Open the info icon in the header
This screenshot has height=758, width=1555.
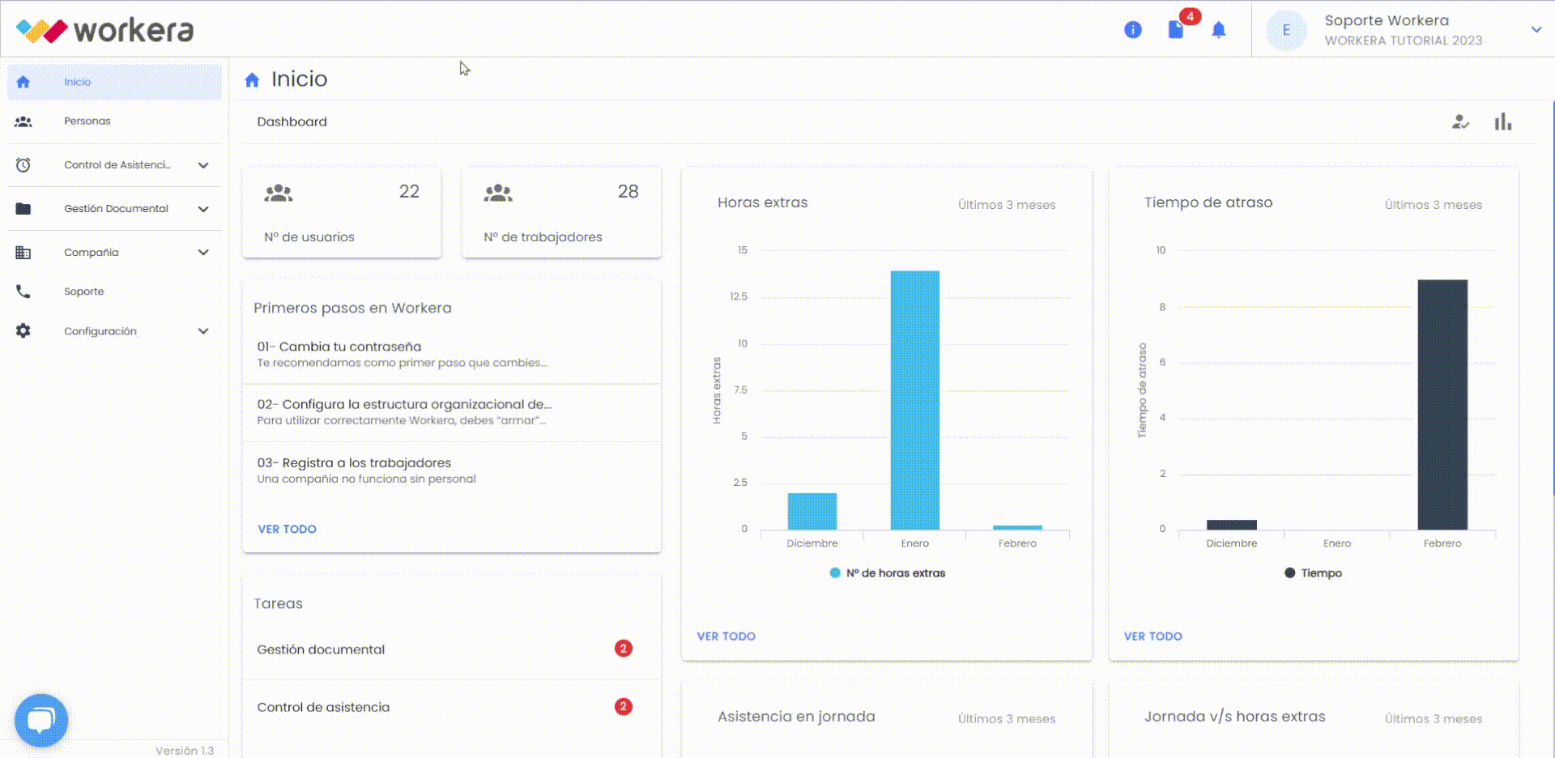point(1132,30)
